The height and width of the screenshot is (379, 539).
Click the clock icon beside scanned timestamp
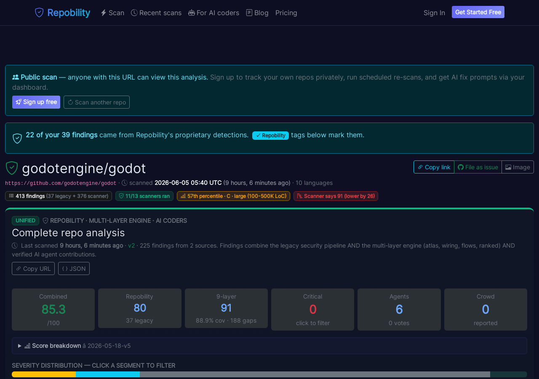coord(125,183)
